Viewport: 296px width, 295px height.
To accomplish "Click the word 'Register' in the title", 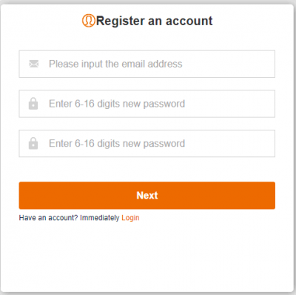I will pos(121,21).
